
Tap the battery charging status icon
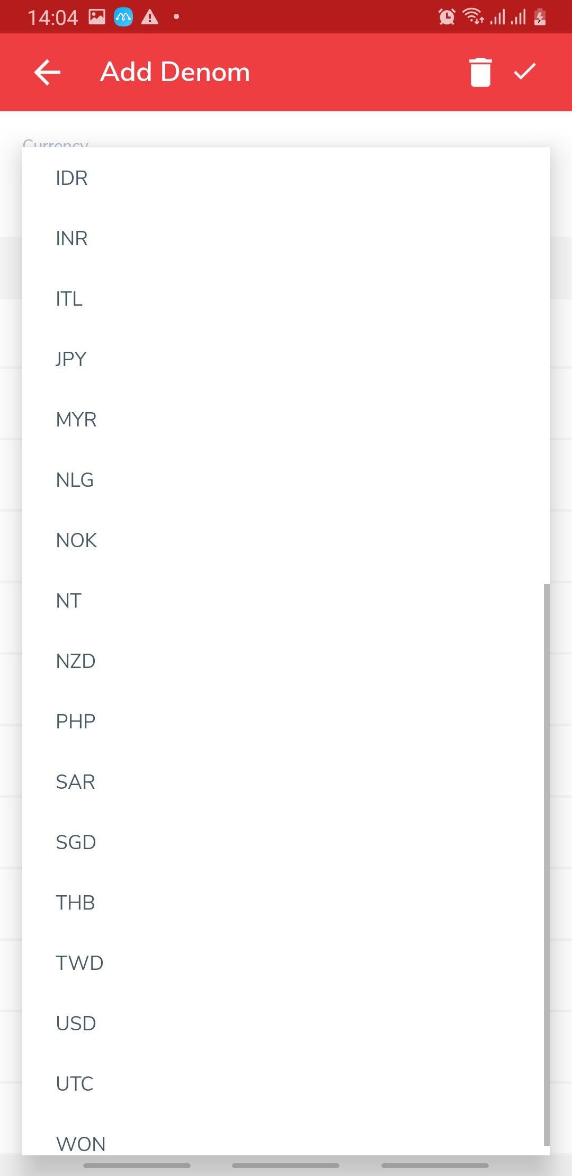540,17
